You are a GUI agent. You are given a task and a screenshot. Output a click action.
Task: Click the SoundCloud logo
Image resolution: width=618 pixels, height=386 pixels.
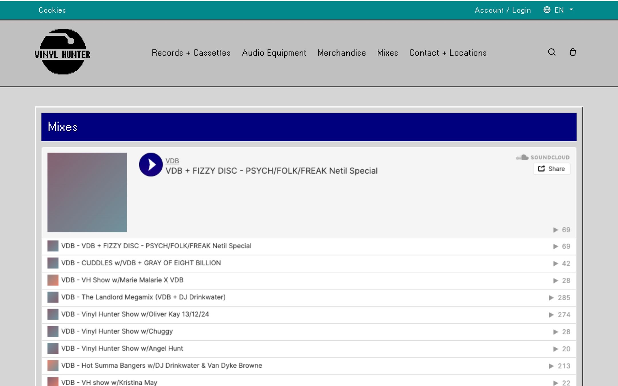click(x=543, y=157)
